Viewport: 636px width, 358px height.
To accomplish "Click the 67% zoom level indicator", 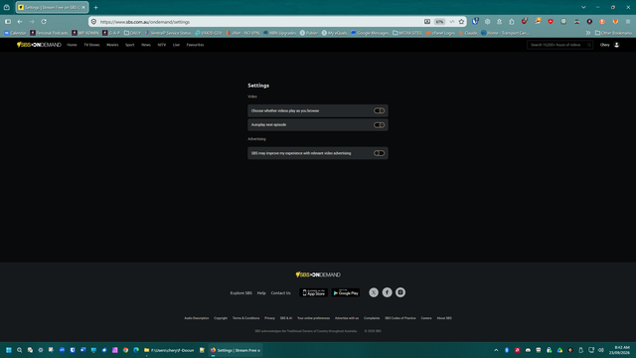I will tap(439, 22).
